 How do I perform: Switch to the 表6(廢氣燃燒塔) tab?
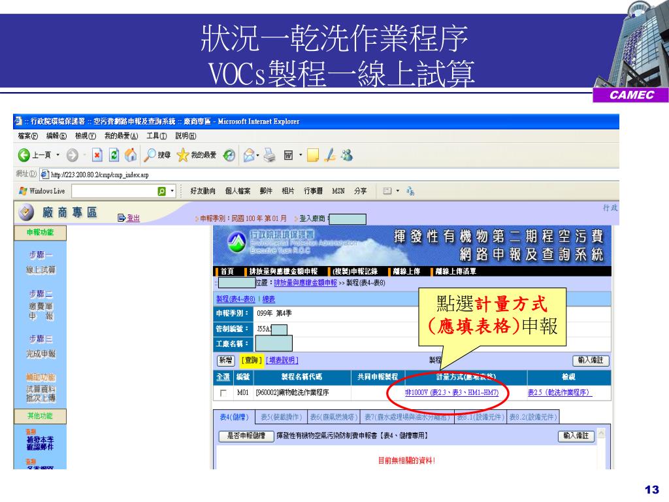(x=334, y=417)
